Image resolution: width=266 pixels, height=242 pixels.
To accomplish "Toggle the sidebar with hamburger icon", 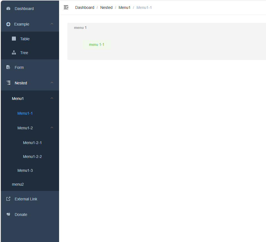I will (66, 7).
